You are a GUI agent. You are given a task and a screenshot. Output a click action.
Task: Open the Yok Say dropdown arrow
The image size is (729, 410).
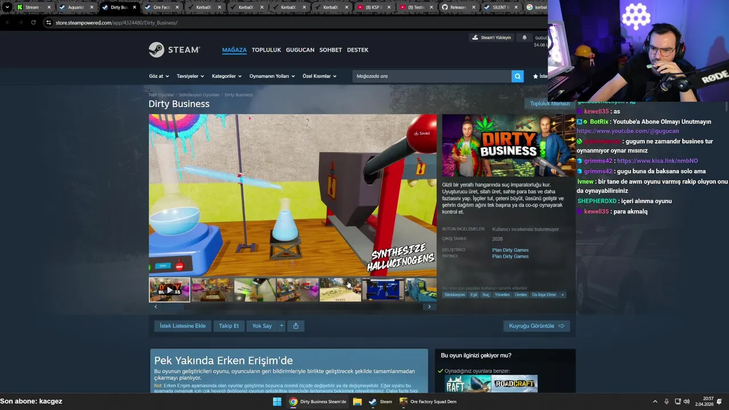coord(281,326)
